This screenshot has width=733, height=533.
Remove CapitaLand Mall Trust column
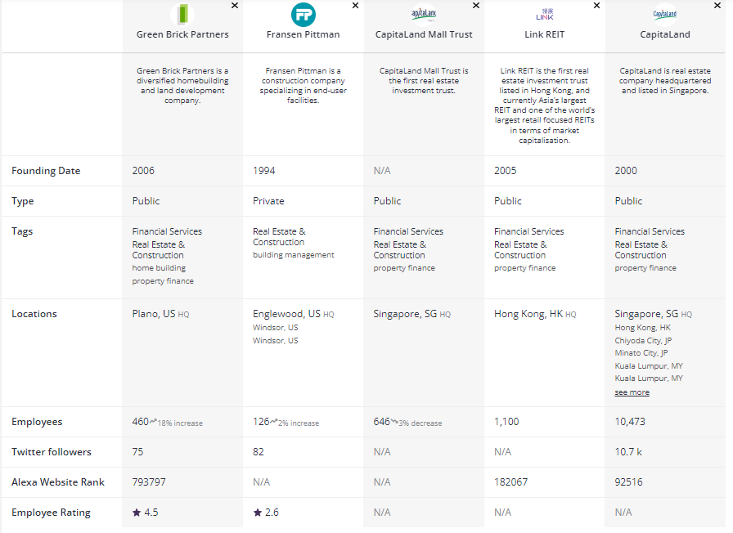(476, 6)
